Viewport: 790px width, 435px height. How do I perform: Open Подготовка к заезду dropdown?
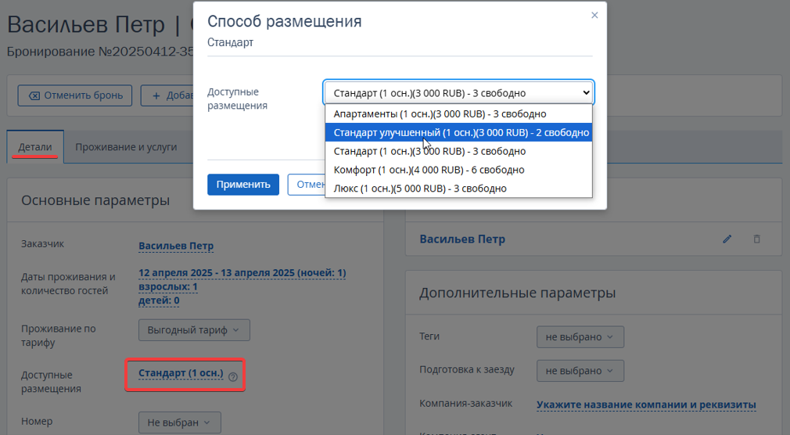click(x=580, y=371)
